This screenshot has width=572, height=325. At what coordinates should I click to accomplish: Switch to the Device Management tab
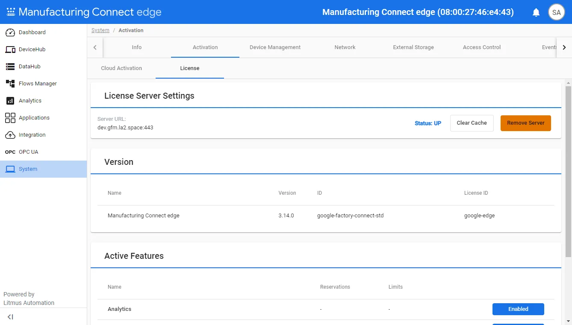[x=275, y=47]
